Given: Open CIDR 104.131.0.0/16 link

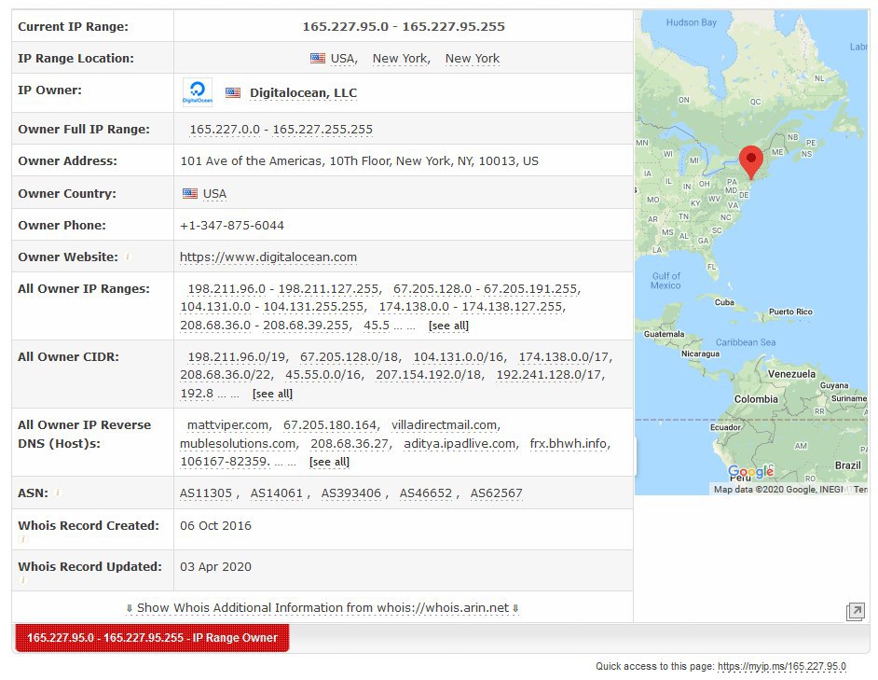Looking at the screenshot, I should (x=460, y=357).
